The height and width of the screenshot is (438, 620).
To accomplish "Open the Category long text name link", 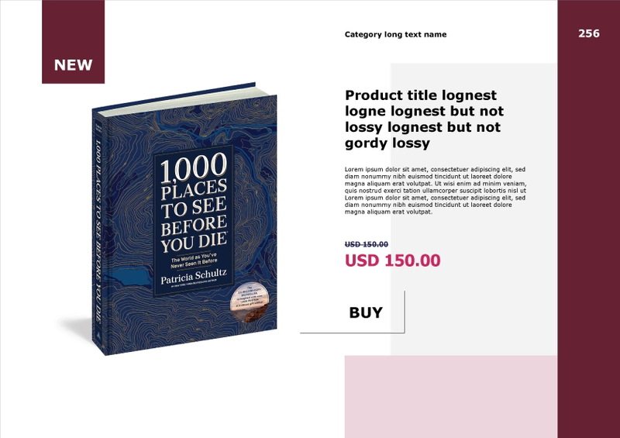I will pyautogui.click(x=395, y=34).
